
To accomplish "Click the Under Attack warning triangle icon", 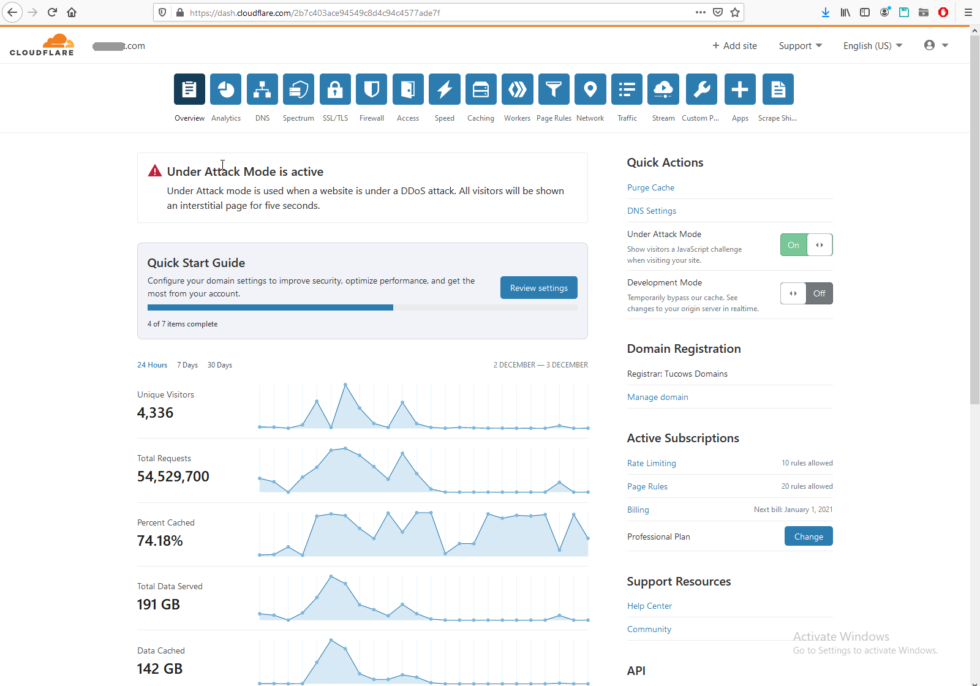I will (155, 171).
